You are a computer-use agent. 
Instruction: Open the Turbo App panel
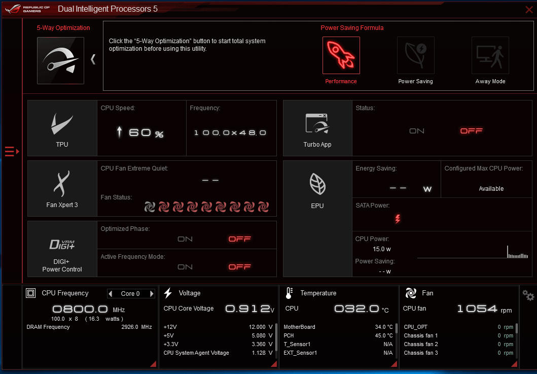317,128
